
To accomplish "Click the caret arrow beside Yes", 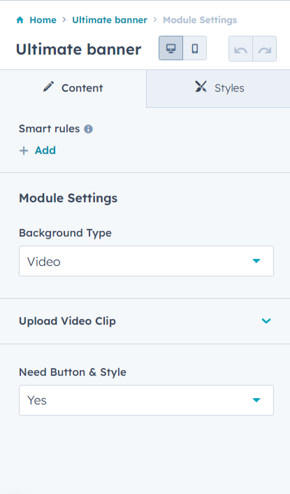I will [x=256, y=400].
